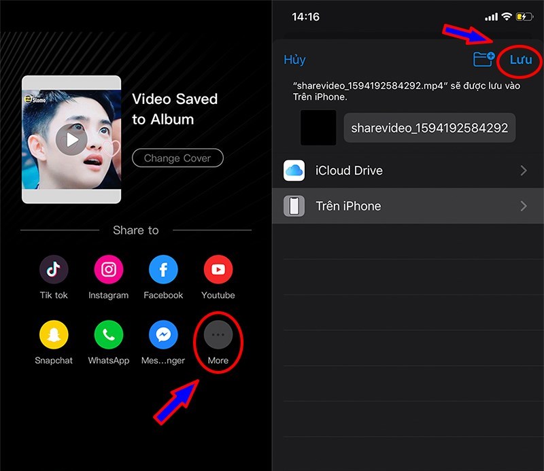Edit the sharevideo filename field
Screen dimensions: 544x471
point(429,128)
